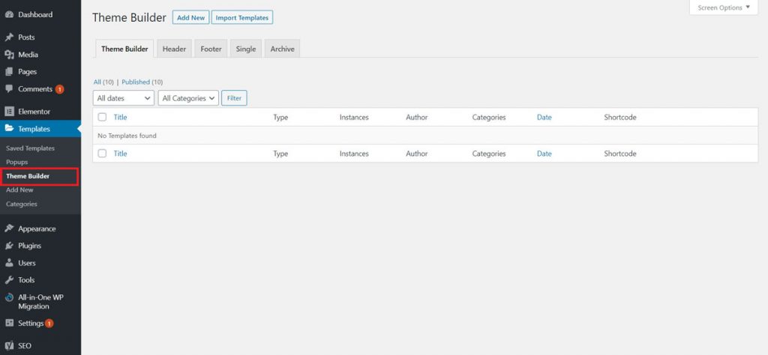Click the Yoast SEO icon
Screen dimensions: 768x355
[9, 346]
